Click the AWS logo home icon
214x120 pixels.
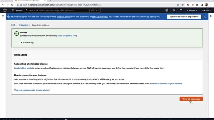(x=5, y=10)
